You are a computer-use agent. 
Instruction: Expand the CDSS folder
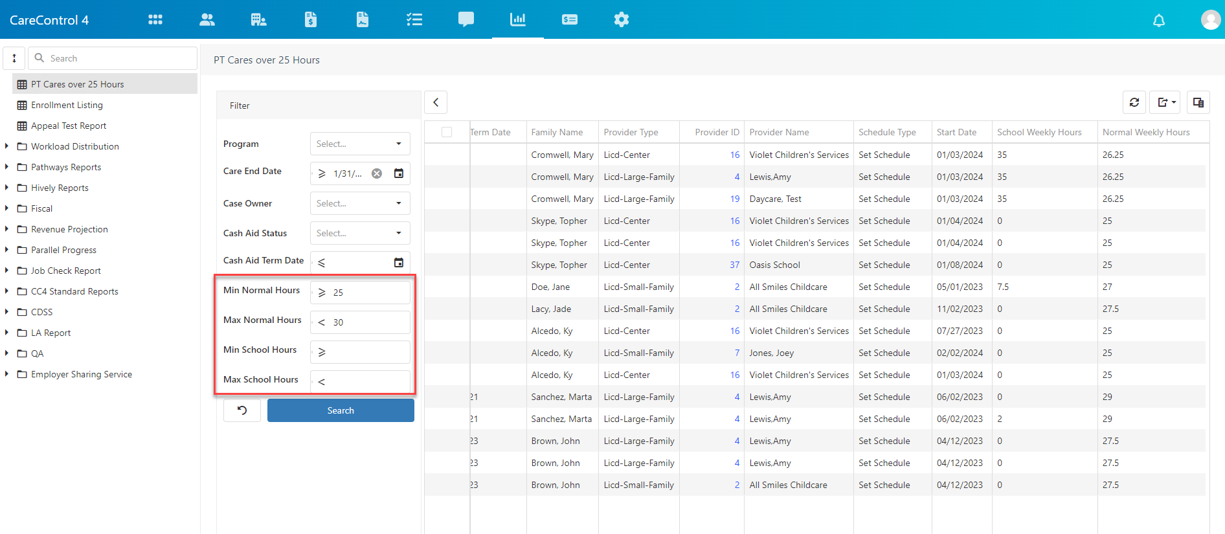(x=6, y=312)
